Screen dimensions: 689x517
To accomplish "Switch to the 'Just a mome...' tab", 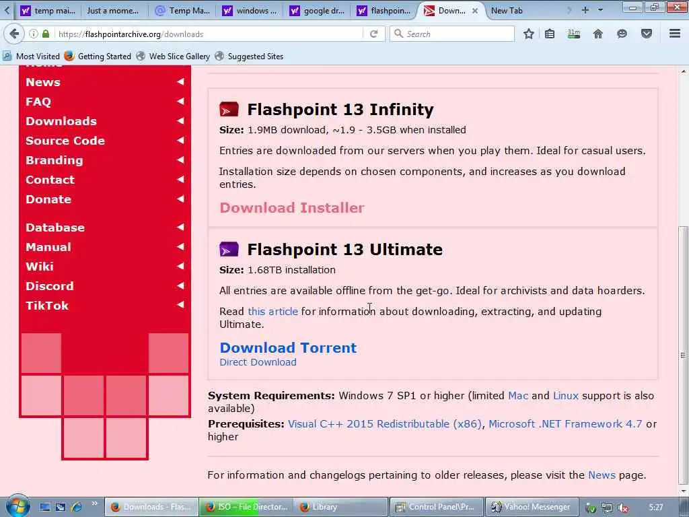I will [112, 11].
